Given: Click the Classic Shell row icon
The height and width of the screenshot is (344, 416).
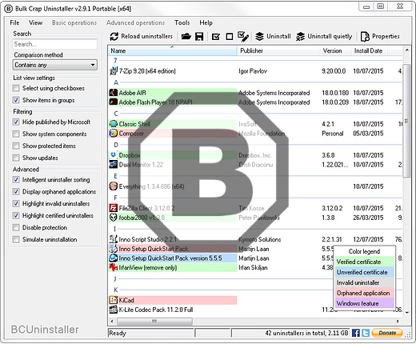Looking at the screenshot, I should pyautogui.click(x=114, y=124).
